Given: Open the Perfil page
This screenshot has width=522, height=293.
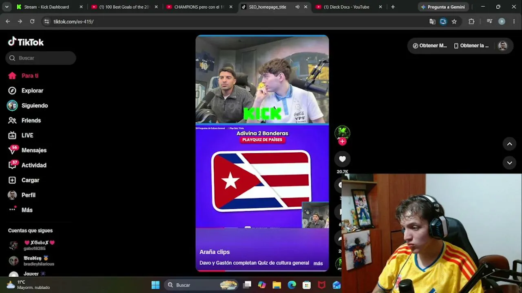Looking at the screenshot, I should (22, 195).
